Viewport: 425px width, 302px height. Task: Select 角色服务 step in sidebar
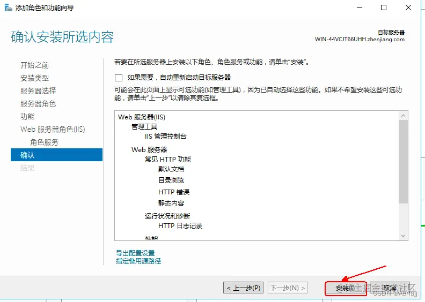44,142
